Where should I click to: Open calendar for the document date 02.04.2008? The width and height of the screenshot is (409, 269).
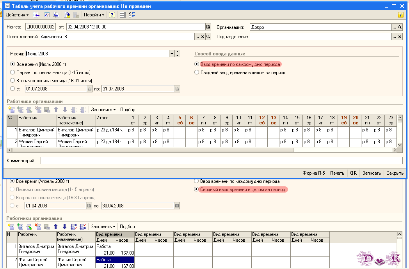pyautogui.click(x=208, y=27)
